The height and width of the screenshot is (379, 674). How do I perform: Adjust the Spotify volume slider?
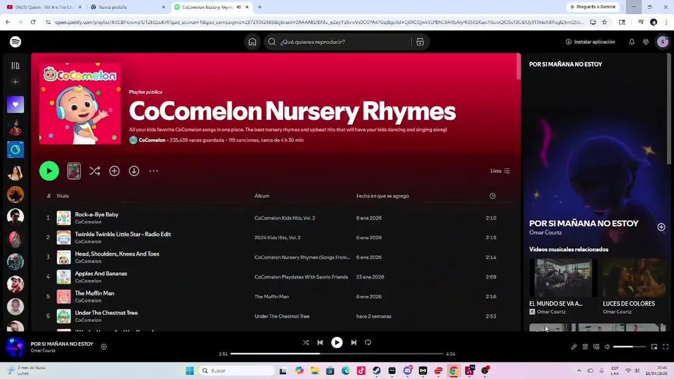click(629, 346)
